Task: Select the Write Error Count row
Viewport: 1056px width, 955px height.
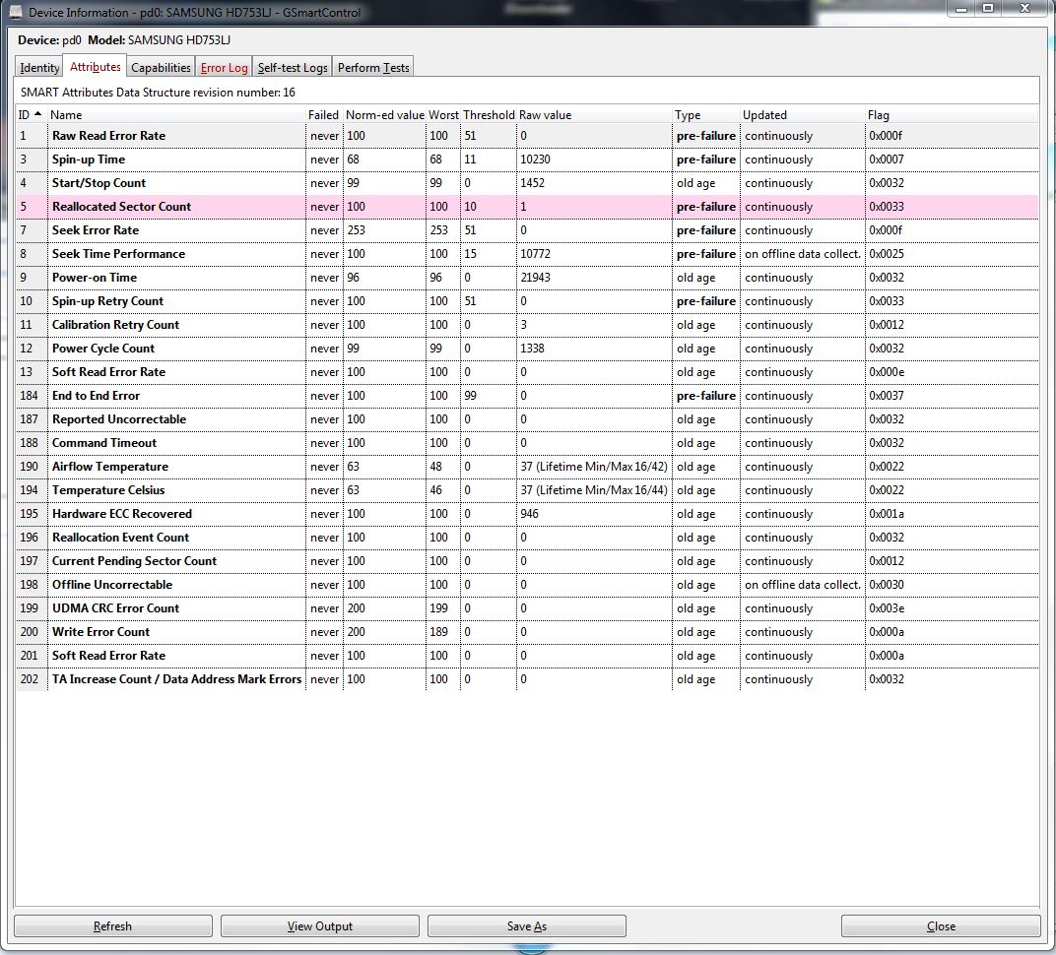Action: tap(527, 631)
